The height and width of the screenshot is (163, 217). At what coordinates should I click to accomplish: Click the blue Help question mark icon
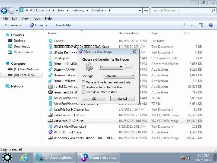tap(211, 25)
